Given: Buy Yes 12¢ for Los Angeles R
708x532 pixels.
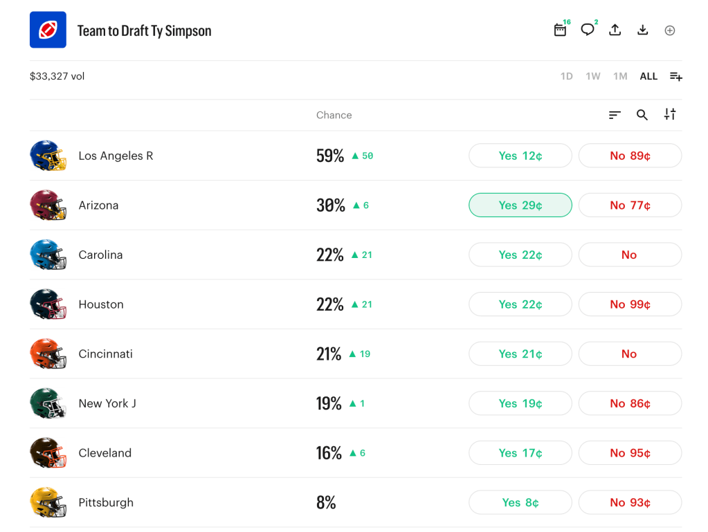Looking at the screenshot, I should (520, 156).
